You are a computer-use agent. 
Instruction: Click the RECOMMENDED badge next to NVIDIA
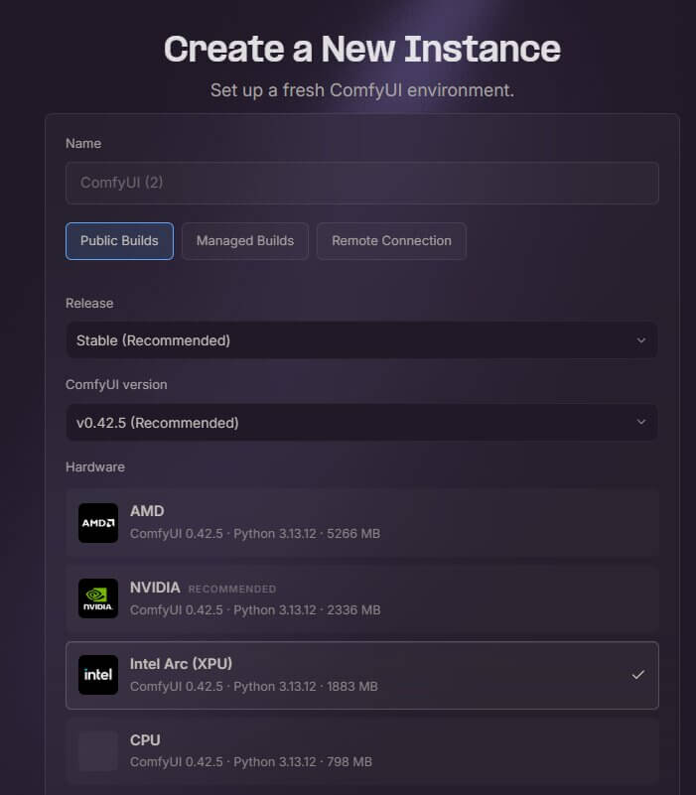[232, 590]
